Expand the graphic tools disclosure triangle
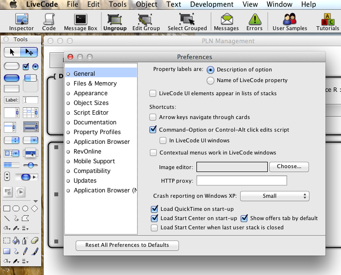 [35, 201]
